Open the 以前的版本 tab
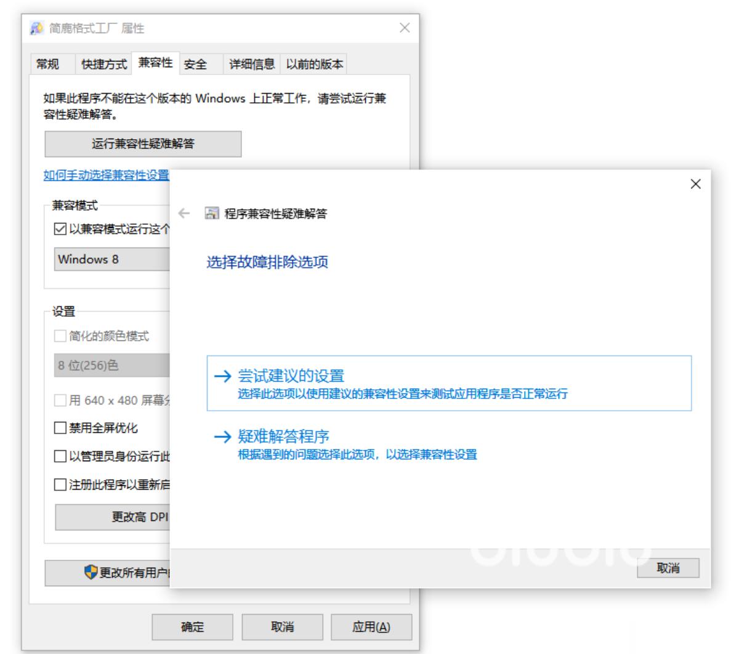This screenshot has height=654, width=739. pyautogui.click(x=314, y=64)
